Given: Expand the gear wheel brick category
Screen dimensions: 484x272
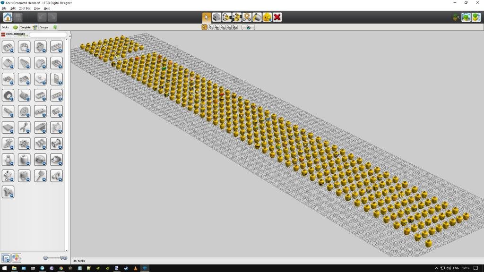Looking at the screenshot, I should coord(8,95).
